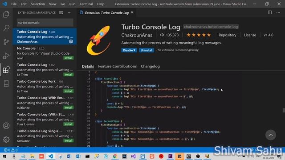
Task: Install the extension by samuanv
Action: [x=68, y=140]
